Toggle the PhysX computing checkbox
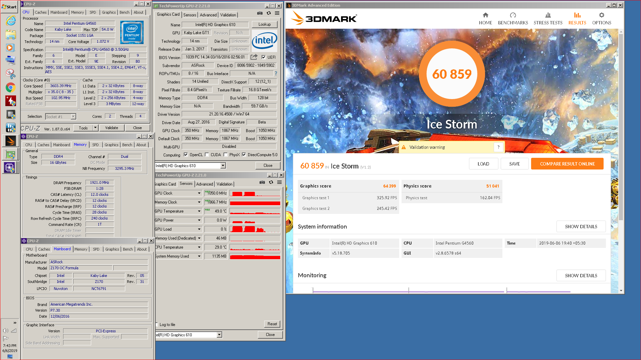 click(225, 155)
